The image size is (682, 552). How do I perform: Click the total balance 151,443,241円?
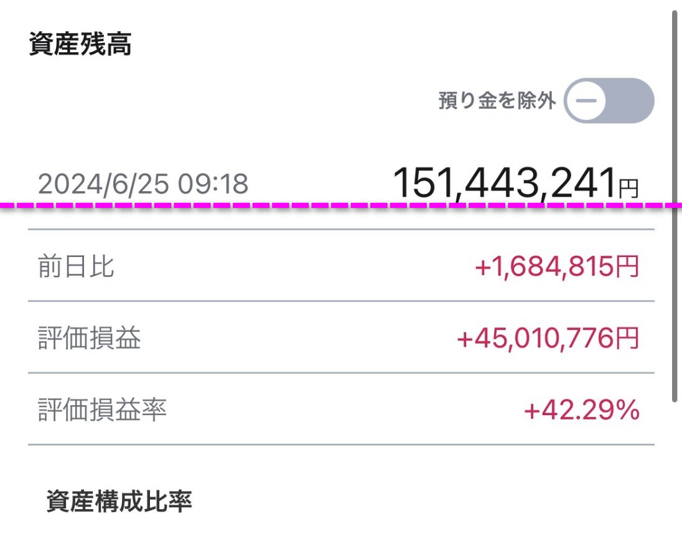(515, 183)
